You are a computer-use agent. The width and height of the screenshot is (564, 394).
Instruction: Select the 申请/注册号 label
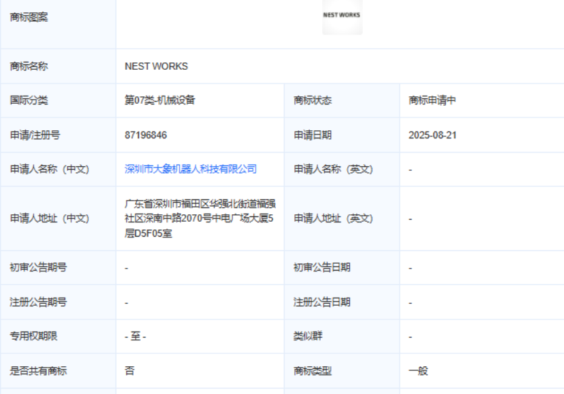point(35,135)
